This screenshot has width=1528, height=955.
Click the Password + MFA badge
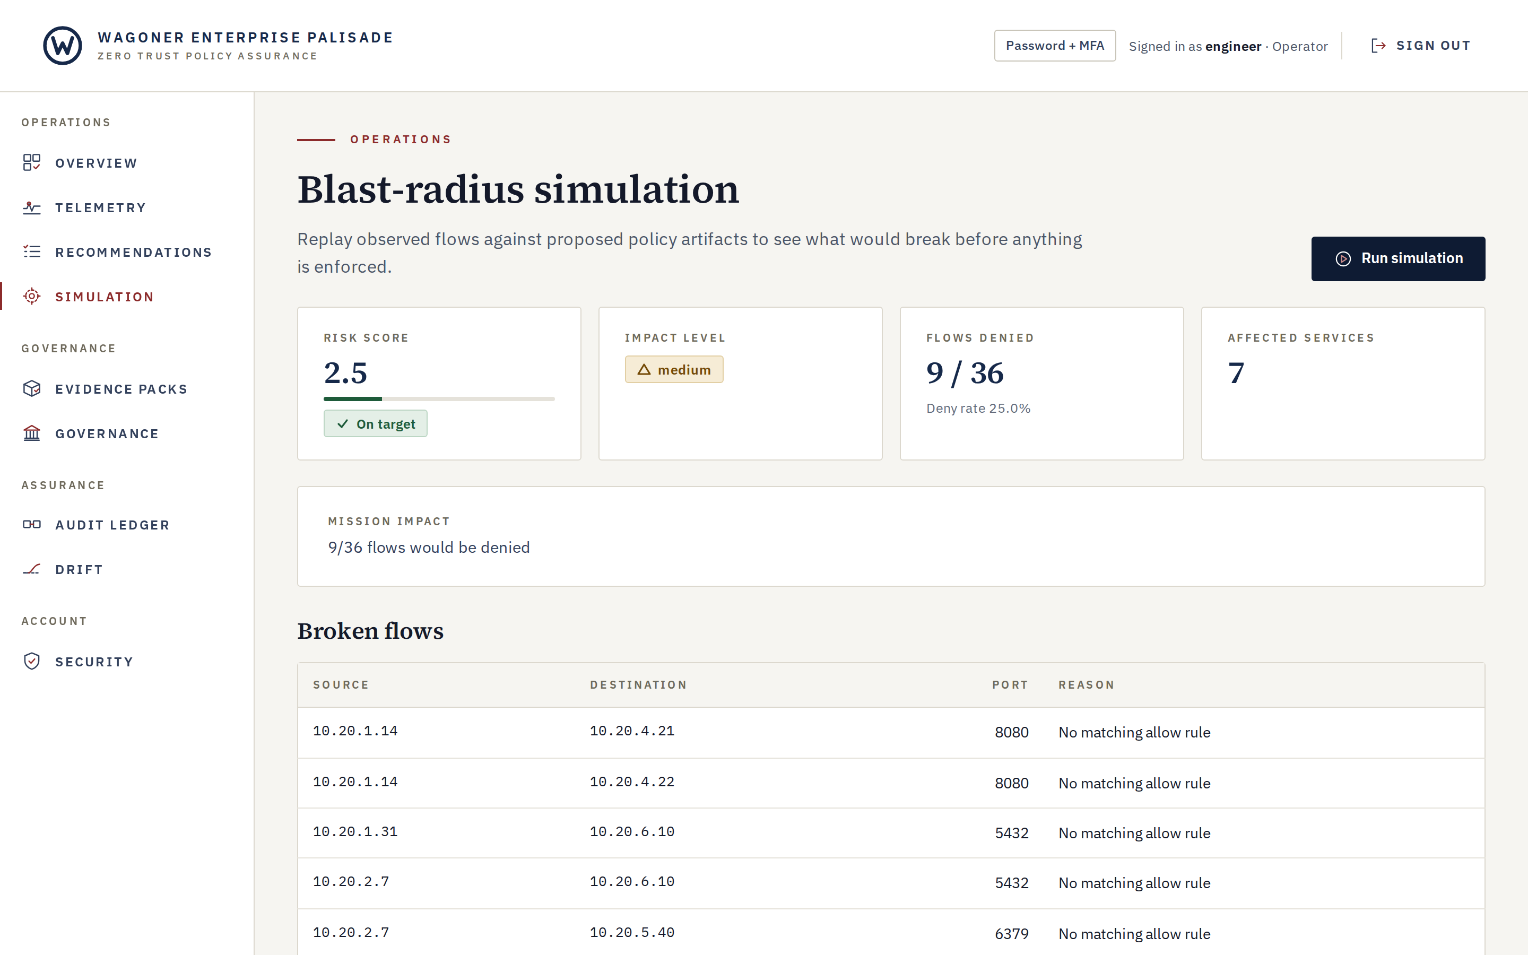pos(1054,46)
